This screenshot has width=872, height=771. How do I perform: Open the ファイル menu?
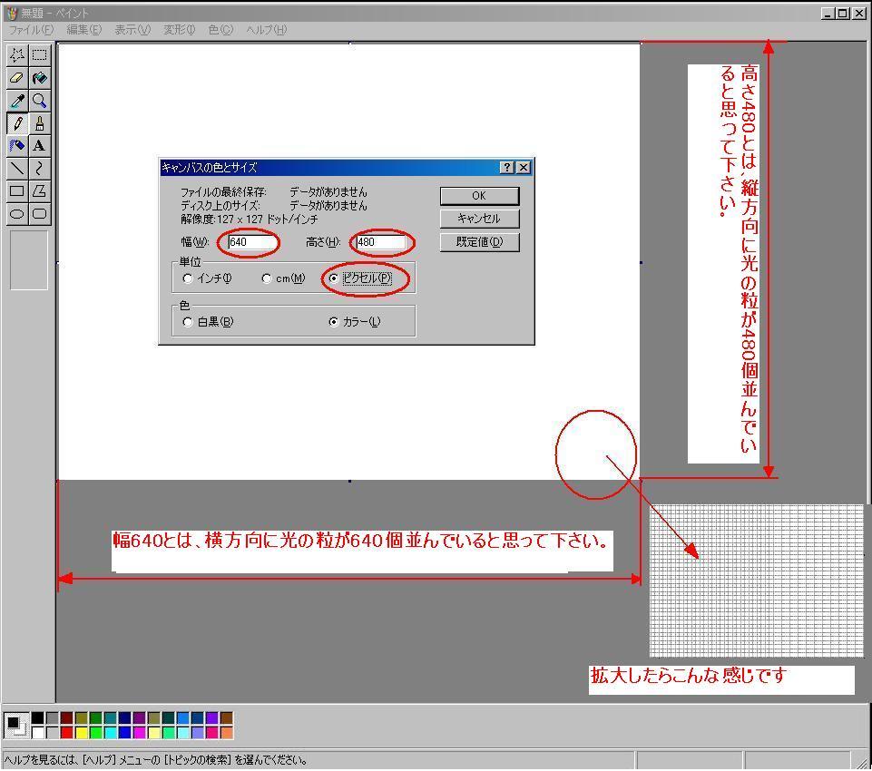point(31,30)
